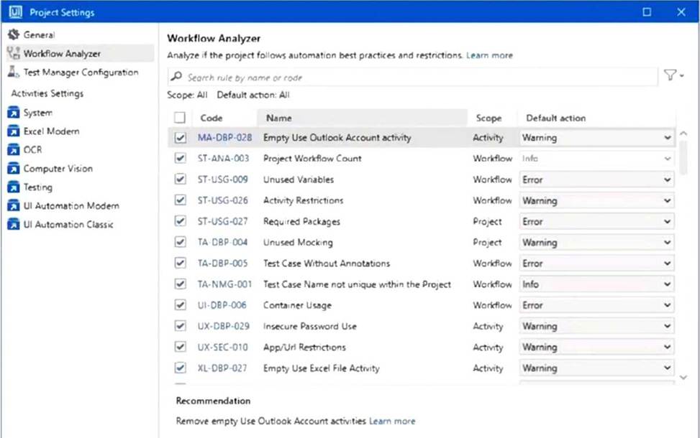Click the search magnifier icon

pos(177,77)
